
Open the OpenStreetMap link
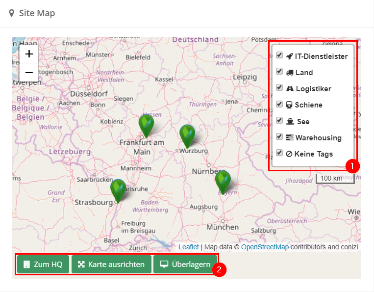point(265,247)
